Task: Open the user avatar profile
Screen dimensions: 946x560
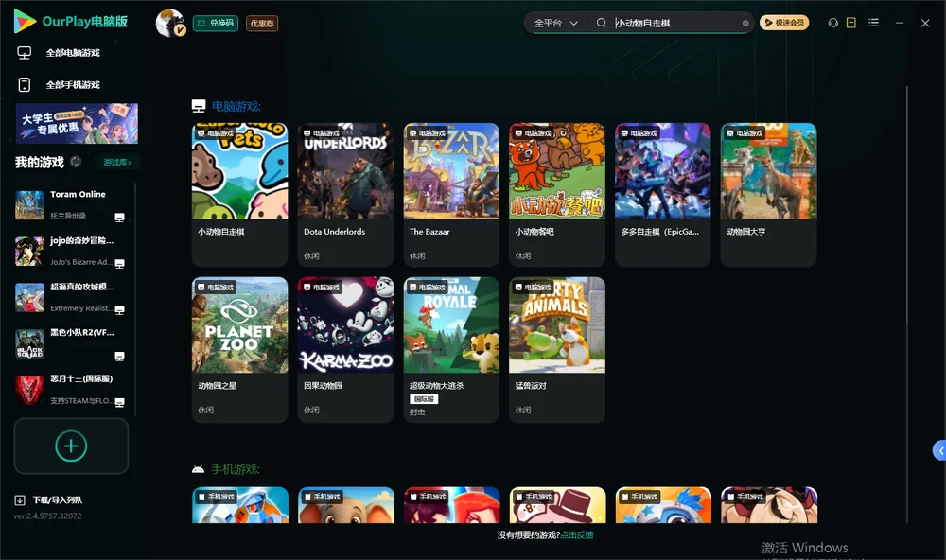Action: coord(170,23)
